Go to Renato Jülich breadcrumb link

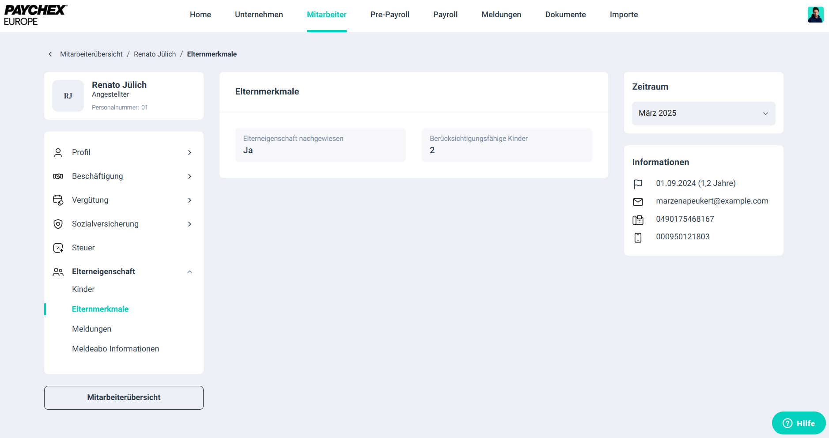pos(155,54)
